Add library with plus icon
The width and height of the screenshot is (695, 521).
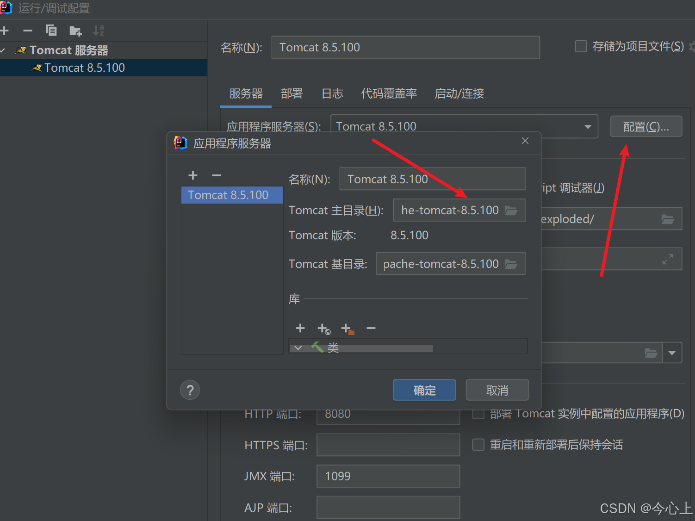coord(300,328)
